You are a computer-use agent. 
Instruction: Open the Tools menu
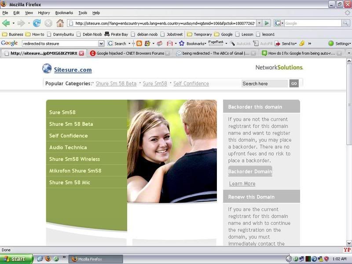point(83,13)
